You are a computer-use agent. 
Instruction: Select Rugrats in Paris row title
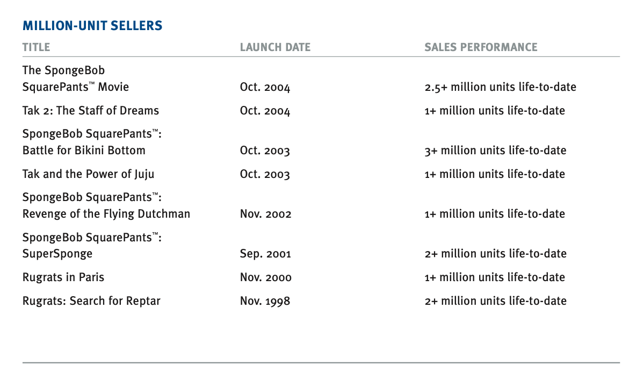[63, 277]
